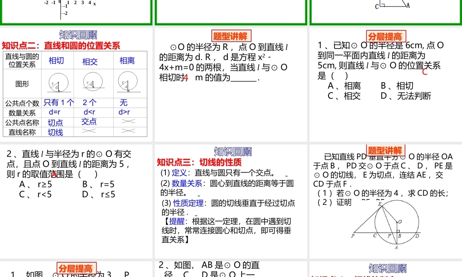Select the slide with the tangent PE geometry diagram
The width and height of the screenshot is (462, 277).
point(386,201)
